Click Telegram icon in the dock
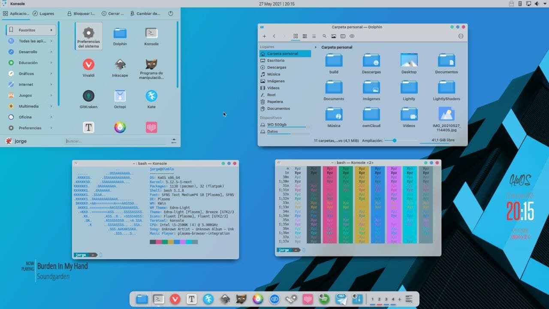This screenshot has height=309, width=549. (341, 299)
